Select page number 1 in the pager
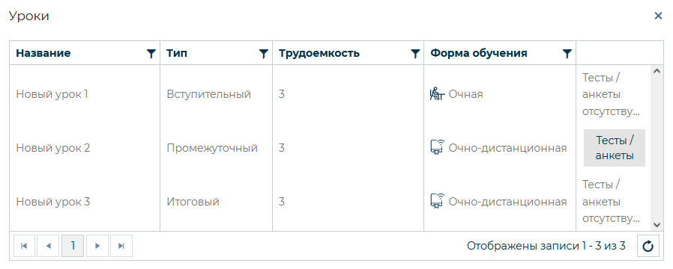This screenshot has width=673, height=269. 73,246
